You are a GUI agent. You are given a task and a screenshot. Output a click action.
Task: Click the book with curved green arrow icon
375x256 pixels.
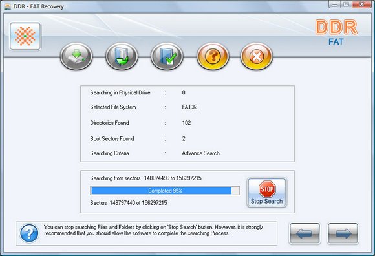(x=122, y=56)
